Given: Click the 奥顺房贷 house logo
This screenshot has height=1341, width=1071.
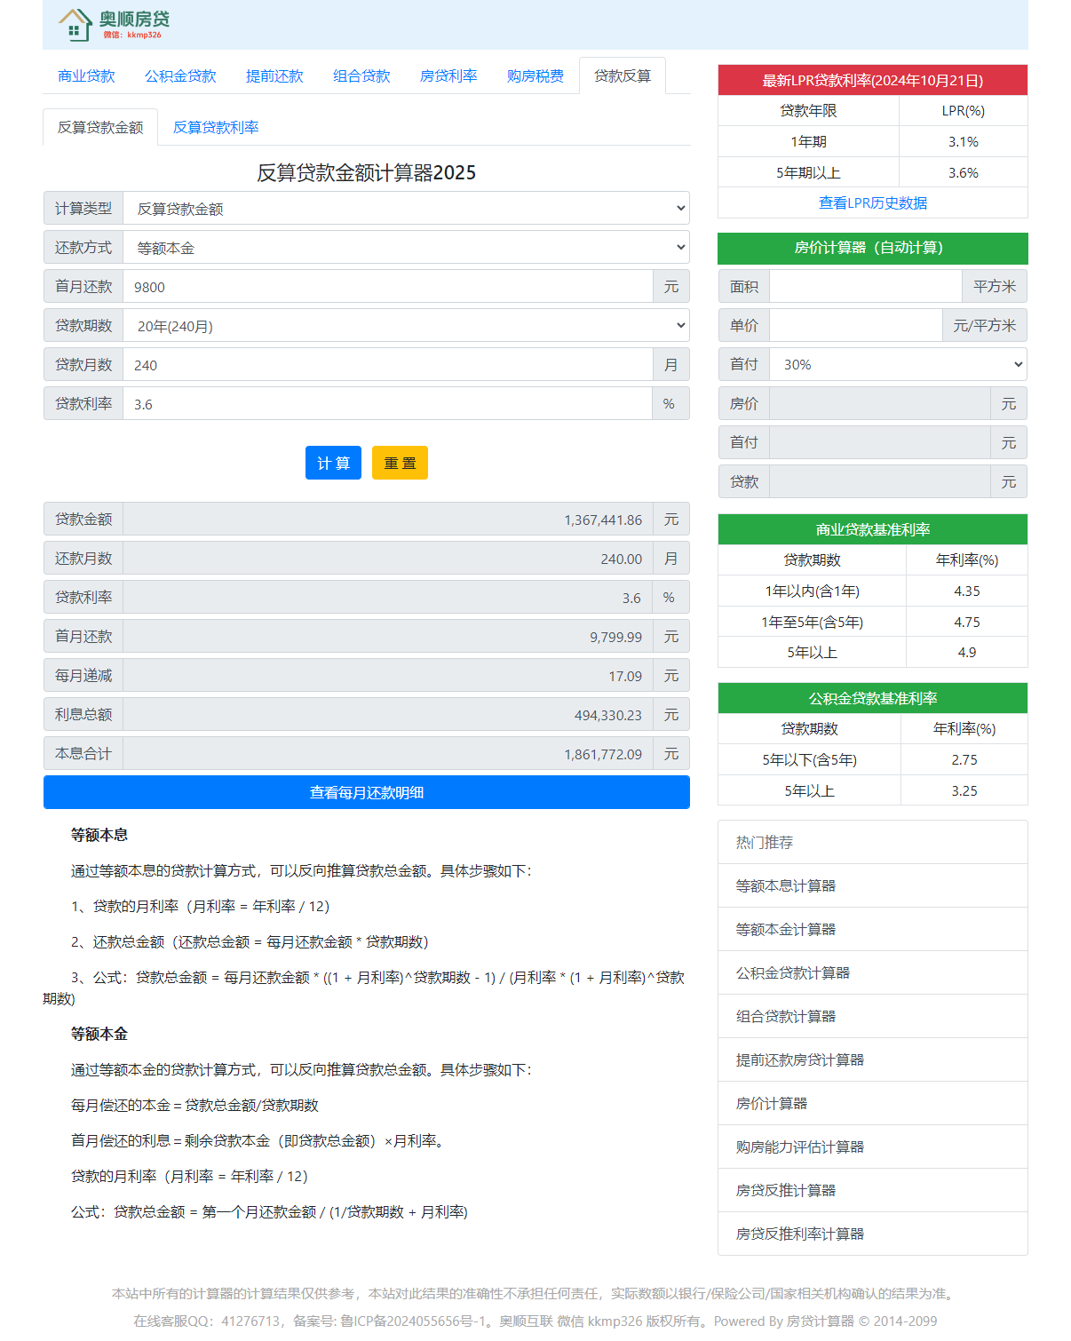Looking at the screenshot, I should tap(113, 25).
